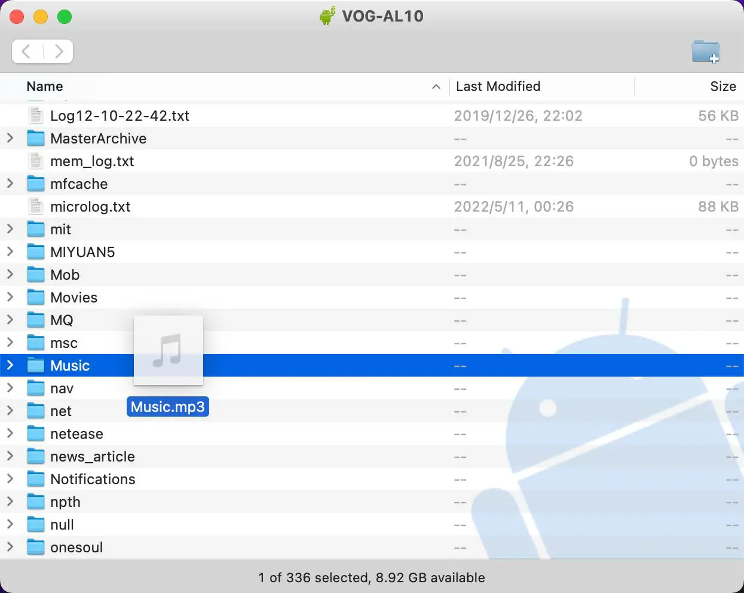Close the VOG-AL10 window with red button
The height and width of the screenshot is (593, 744).
coord(17,17)
